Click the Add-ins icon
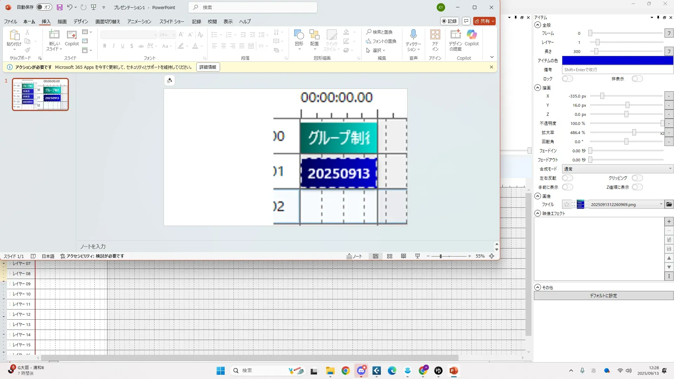This screenshot has height=379, width=674. 435,35
